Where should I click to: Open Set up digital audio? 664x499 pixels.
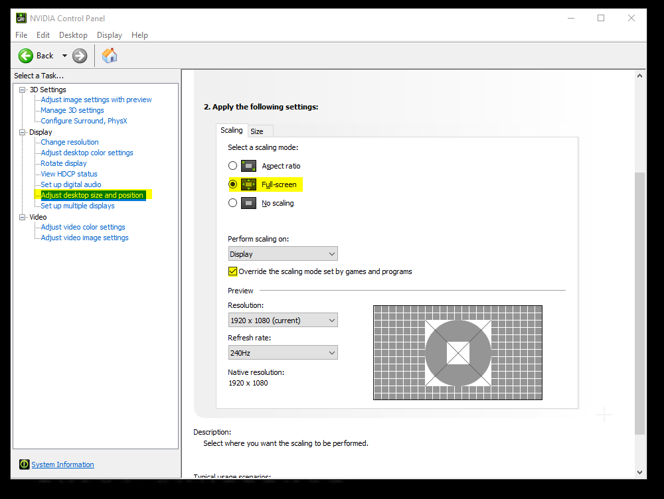(71, 184)
